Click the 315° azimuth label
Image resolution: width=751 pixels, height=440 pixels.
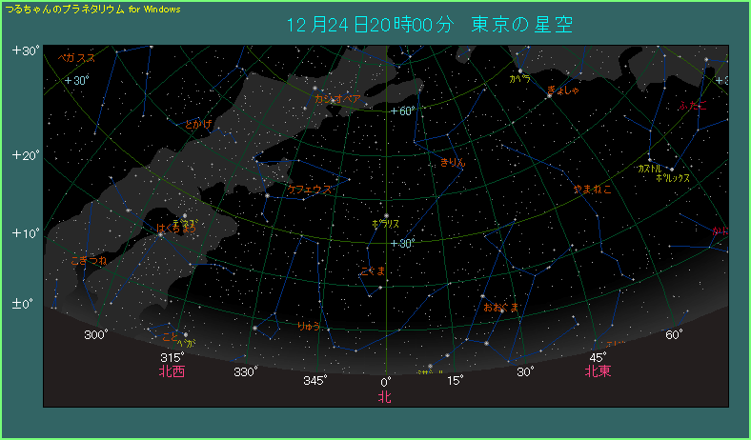173,358
